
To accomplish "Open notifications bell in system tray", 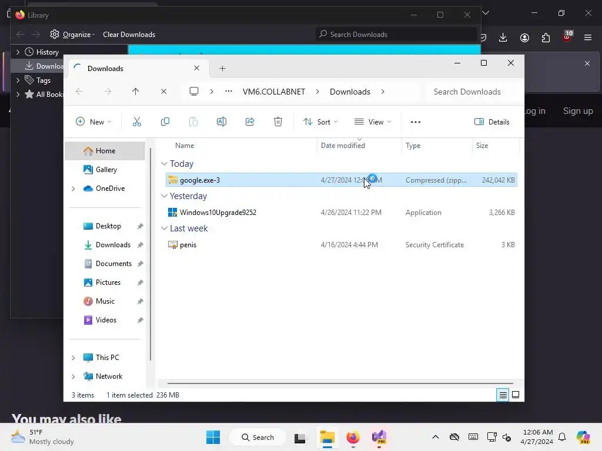I will tap(562, 437).
